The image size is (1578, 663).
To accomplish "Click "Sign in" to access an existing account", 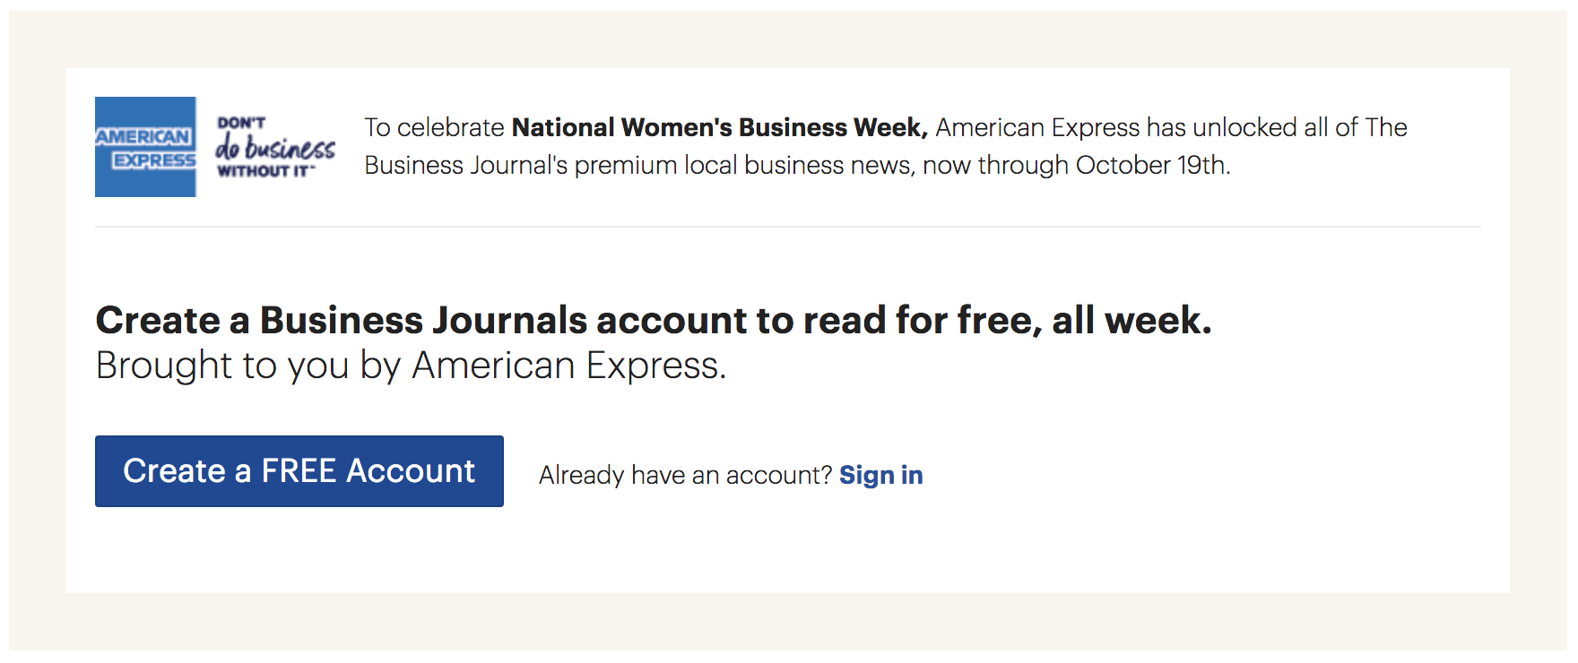I will point(880,475).
